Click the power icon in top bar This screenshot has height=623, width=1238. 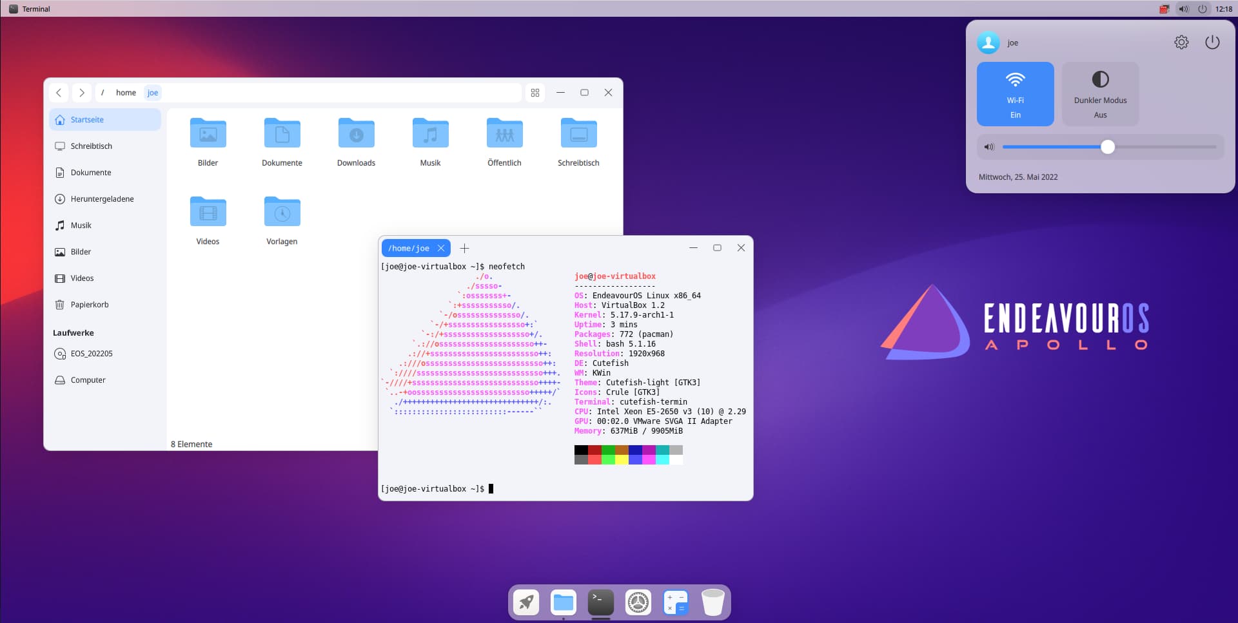(1203, 9)
